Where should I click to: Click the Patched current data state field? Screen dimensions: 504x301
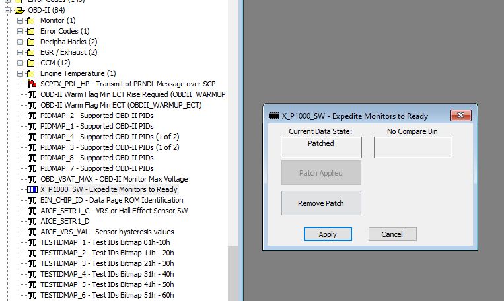point(321,148)
